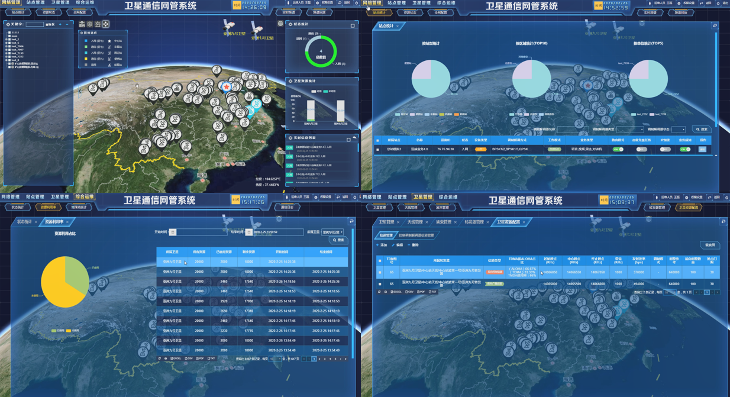Click the refresh icon under the 资源利用率 table
Viewport: 730px width, 397px height.
click(160, 359)
